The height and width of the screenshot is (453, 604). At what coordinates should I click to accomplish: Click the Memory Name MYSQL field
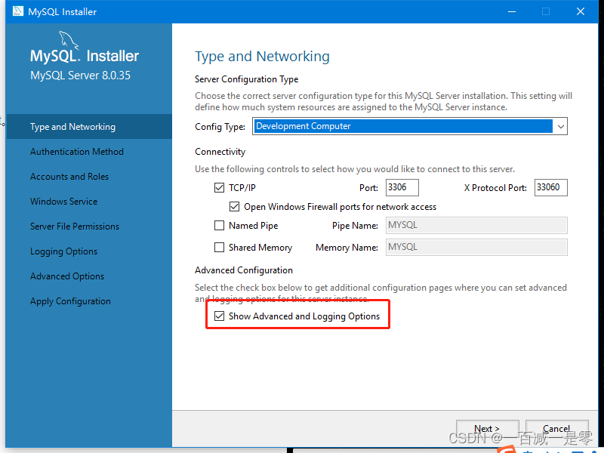476,248
